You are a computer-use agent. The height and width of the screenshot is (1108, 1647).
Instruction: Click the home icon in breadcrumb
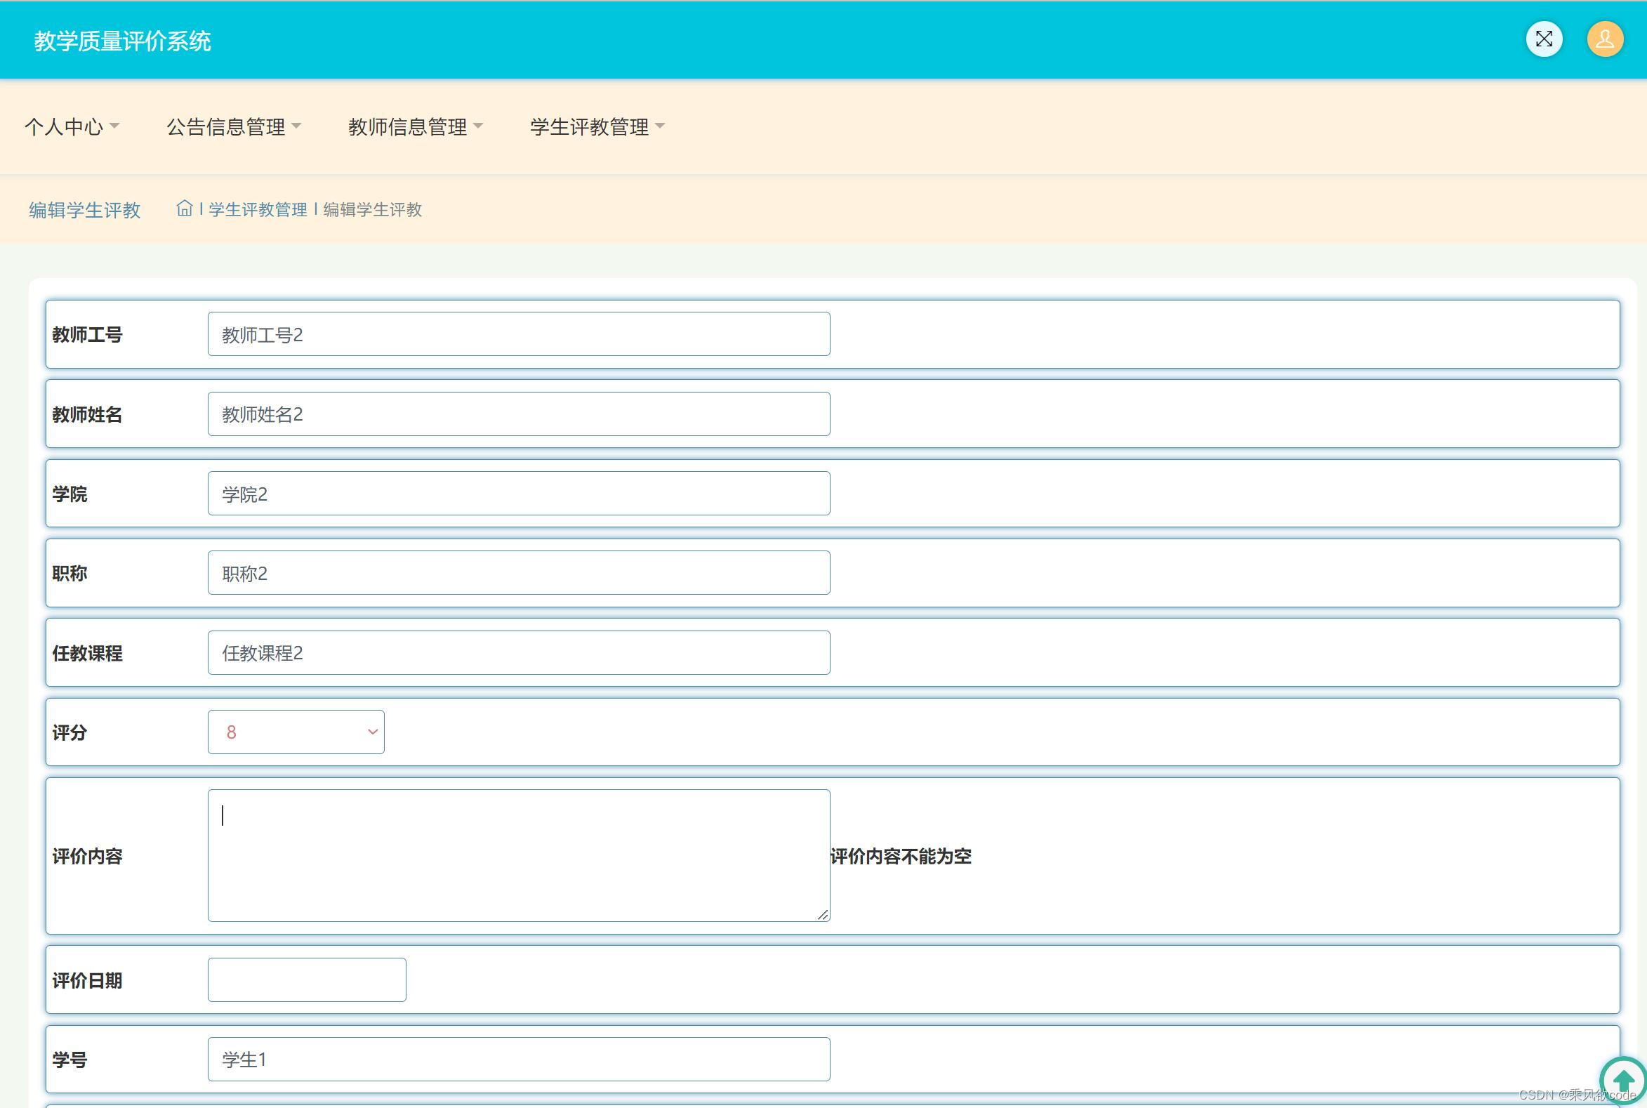(x=185, y=209)
